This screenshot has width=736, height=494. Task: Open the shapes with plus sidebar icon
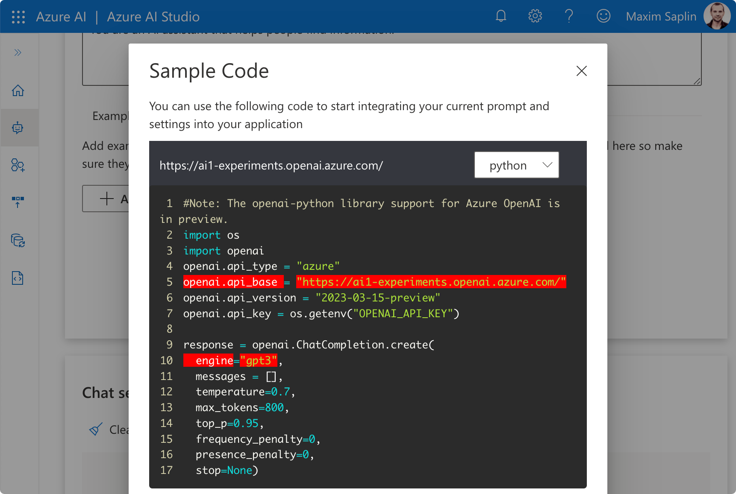[x=18, y=165]
